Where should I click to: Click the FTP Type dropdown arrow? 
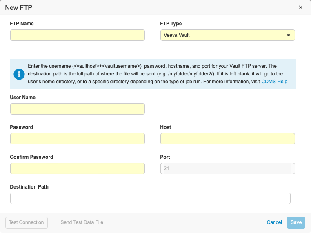(x=289, y=35)
